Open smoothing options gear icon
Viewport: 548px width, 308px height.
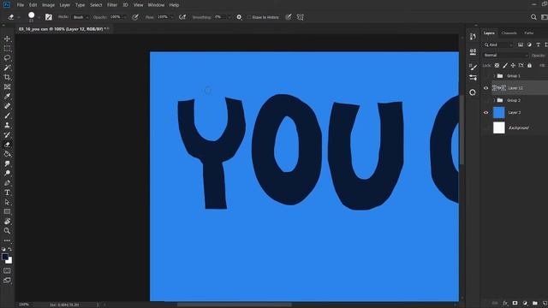tap(239, 17)
